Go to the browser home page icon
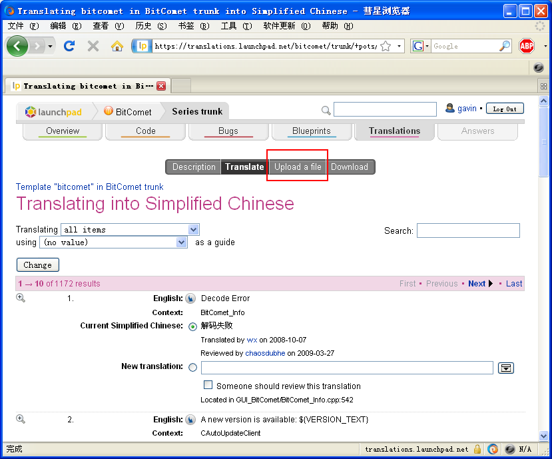This screenshot has width=552, height=459. point(117,46)
